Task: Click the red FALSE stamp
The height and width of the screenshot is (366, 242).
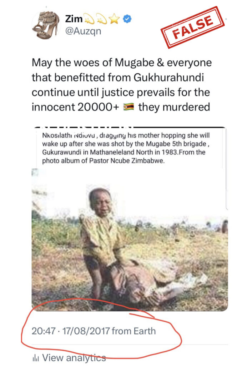Action: (x=193, y=27)
